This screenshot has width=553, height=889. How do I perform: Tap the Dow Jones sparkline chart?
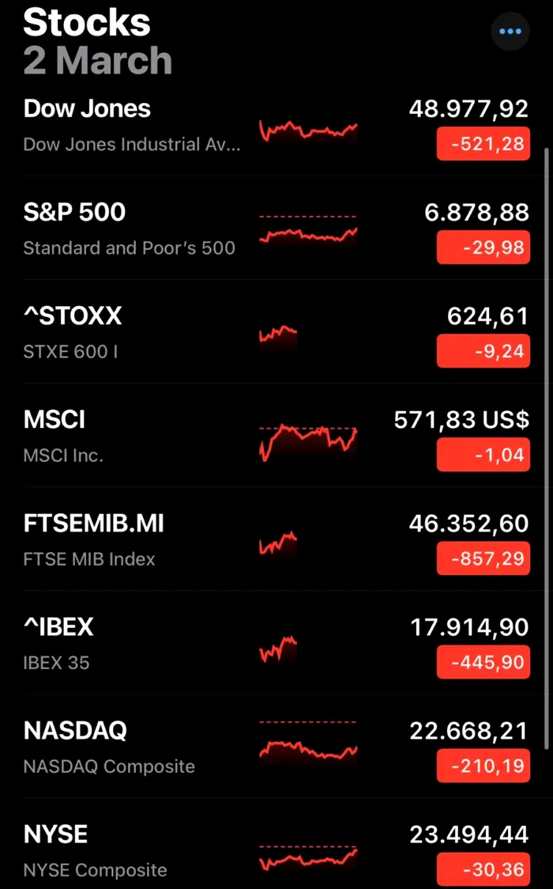(308, 131)
